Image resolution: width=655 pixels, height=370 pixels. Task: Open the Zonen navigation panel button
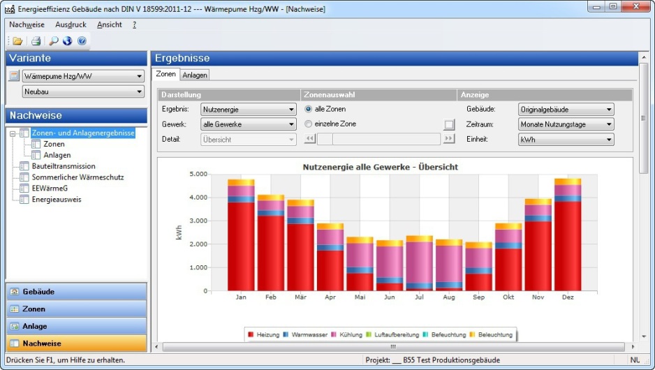click(x=76, y=309)
